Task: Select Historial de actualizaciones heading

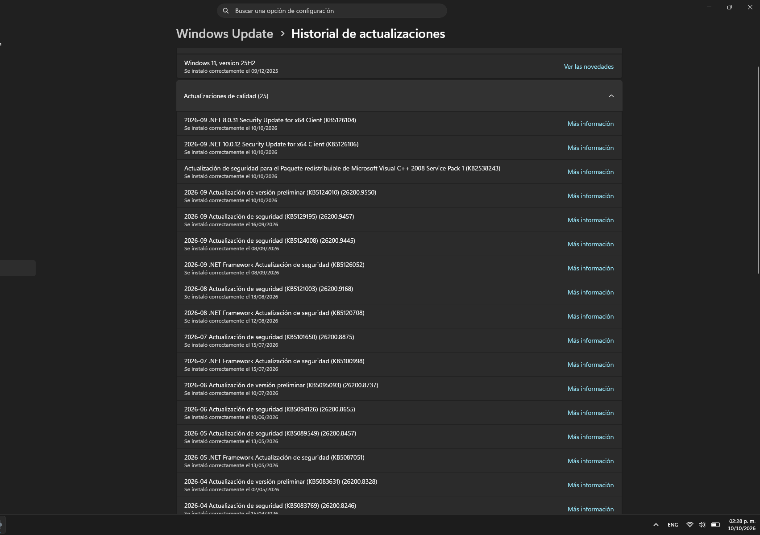Action: click(x=368, y=34)
